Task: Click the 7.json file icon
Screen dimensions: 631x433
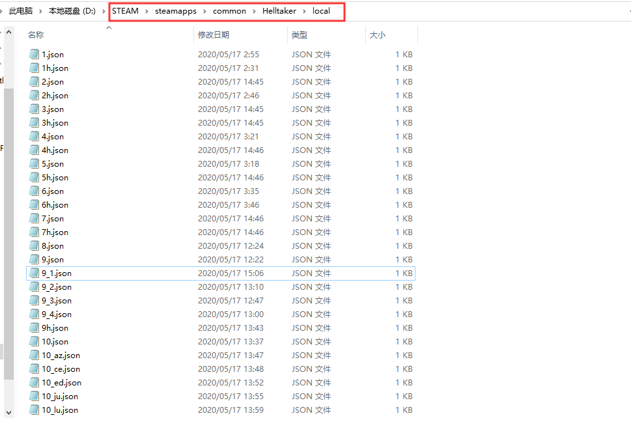Action: tap(35, 219)
